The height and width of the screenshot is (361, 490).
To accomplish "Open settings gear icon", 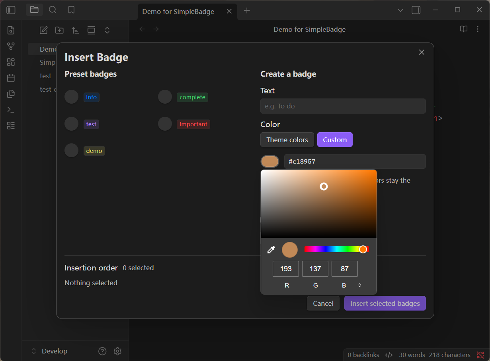I will [117, 351].
